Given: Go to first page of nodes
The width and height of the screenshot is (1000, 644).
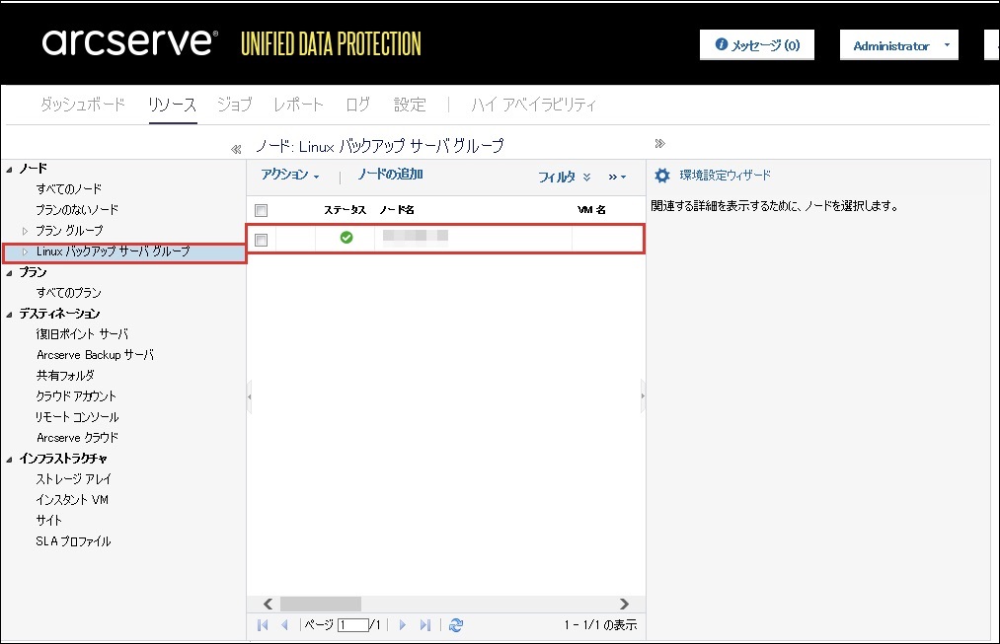Looking at the screenshot, I should tap(263, 625).
